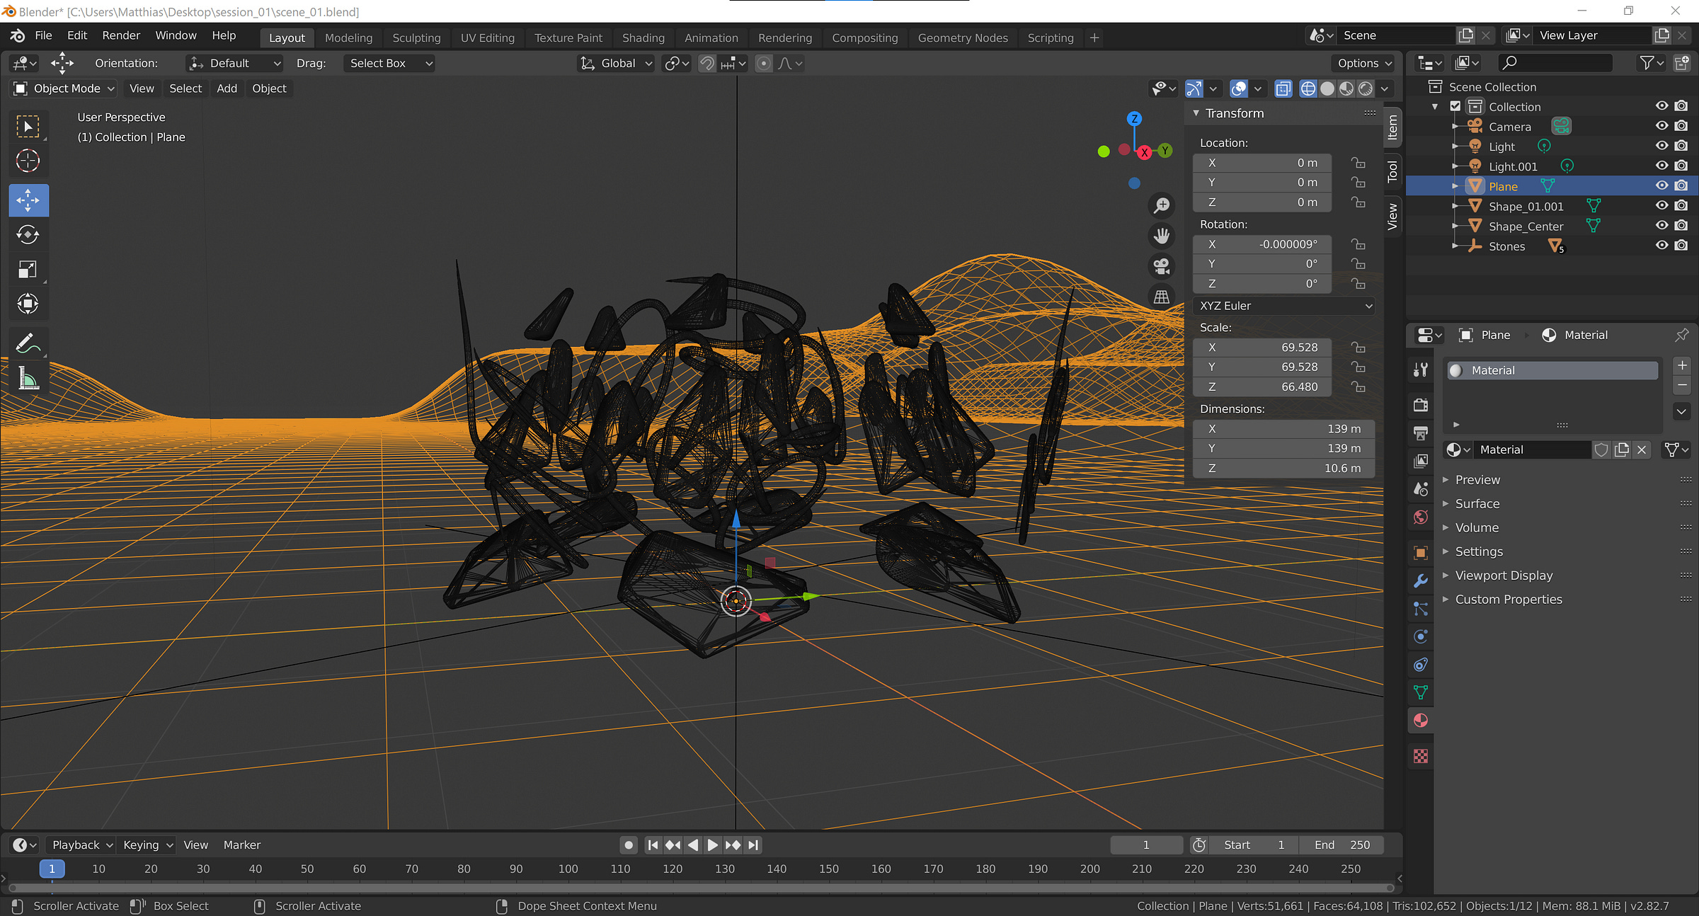Expand the Surface material panel
This screenshot has width=1699, height=916.
pos(1477,503)
